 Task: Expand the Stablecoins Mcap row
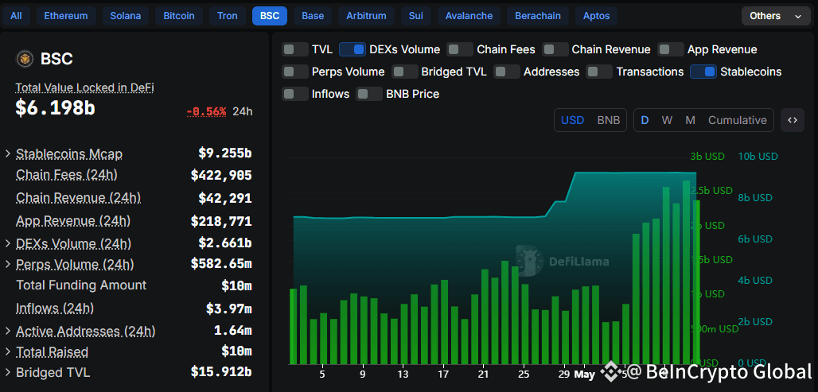8,153
